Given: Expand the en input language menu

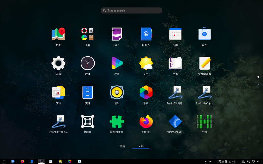Looking at the screenshot, I should 208,161.
